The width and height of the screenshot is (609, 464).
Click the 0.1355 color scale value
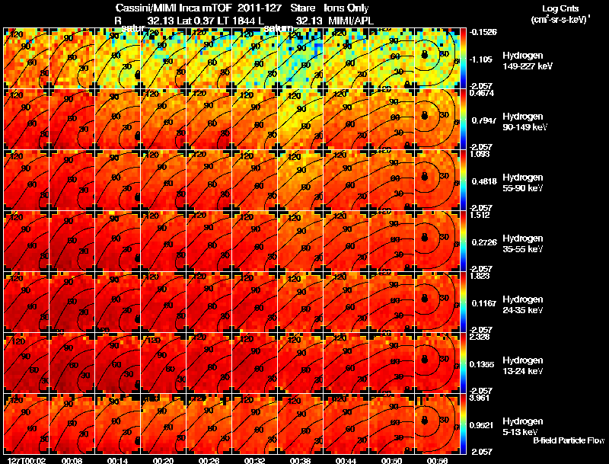tap(482, 364)
